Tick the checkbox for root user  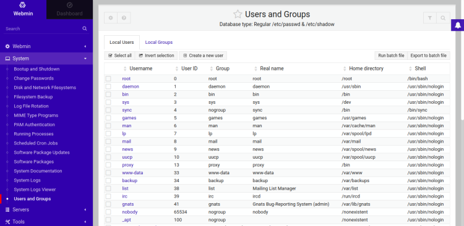pyautogui.click(x=108, y=78)
